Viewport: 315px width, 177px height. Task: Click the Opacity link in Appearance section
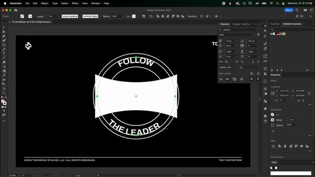(280, 125)
